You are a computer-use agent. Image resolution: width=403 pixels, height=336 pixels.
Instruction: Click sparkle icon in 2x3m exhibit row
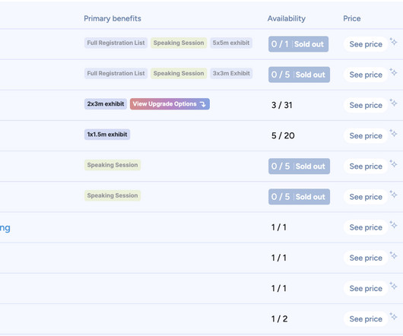coord(393,103)
